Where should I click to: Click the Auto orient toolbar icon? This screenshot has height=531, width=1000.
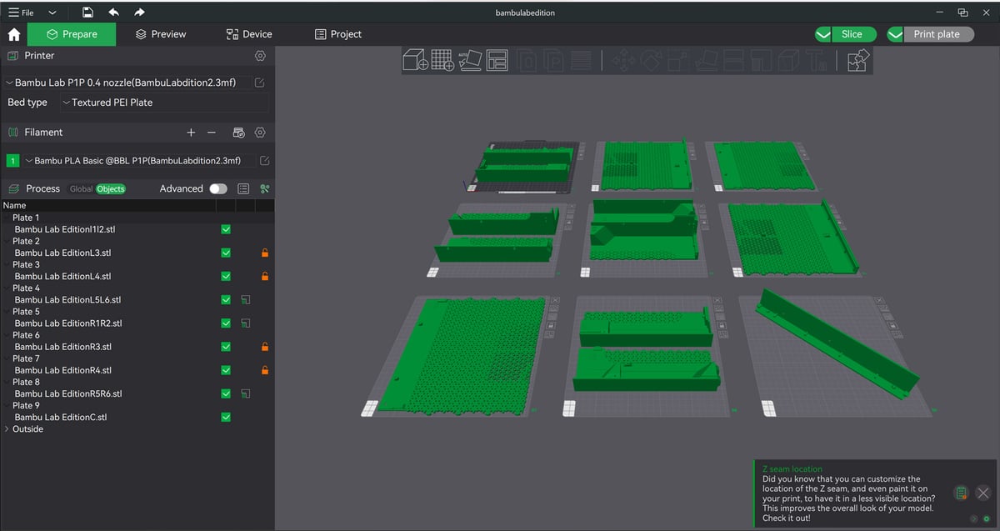470,60
